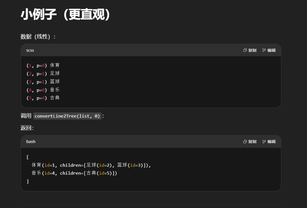The height and width of the screenshot is (208, 307).
Task: Click the scss language label
Action: [x=30, y=50]
